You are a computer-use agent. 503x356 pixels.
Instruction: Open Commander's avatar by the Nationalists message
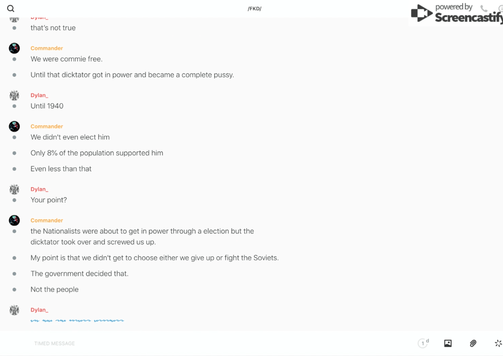(14, 220)
